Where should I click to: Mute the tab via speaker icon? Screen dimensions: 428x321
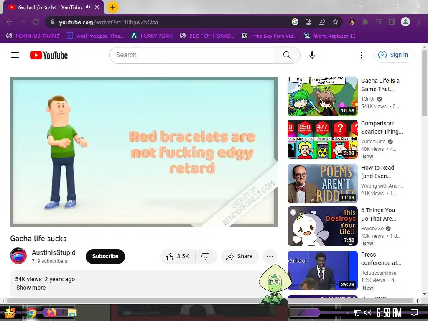tap(88, 7)
